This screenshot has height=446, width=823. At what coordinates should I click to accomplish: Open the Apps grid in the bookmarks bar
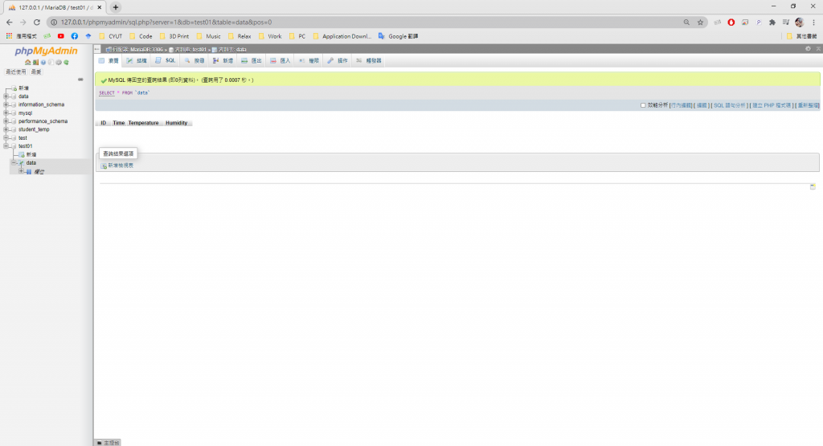(x=9, y=36)
